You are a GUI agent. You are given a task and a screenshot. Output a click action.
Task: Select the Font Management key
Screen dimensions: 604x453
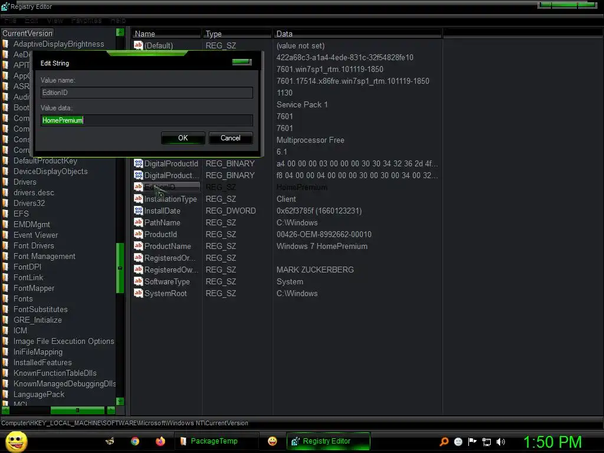(x=44, y=256)
